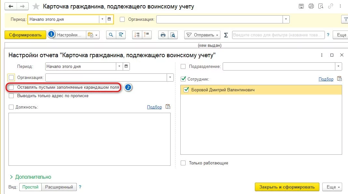Click the magnifier Find toolbar icon
Screen dimensions: 348x194
pos(111,35)
